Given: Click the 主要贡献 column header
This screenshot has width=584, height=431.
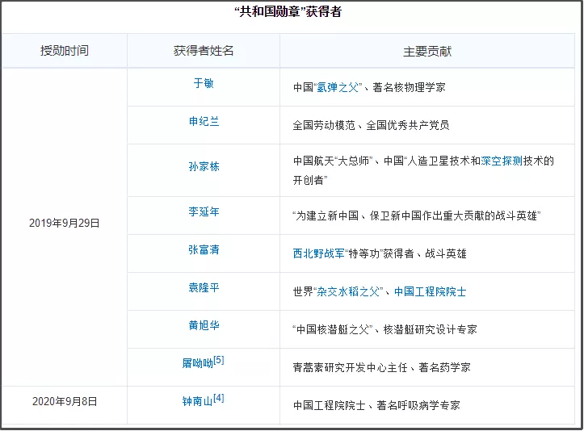Looking at the screenshot, I should (427, 51).
